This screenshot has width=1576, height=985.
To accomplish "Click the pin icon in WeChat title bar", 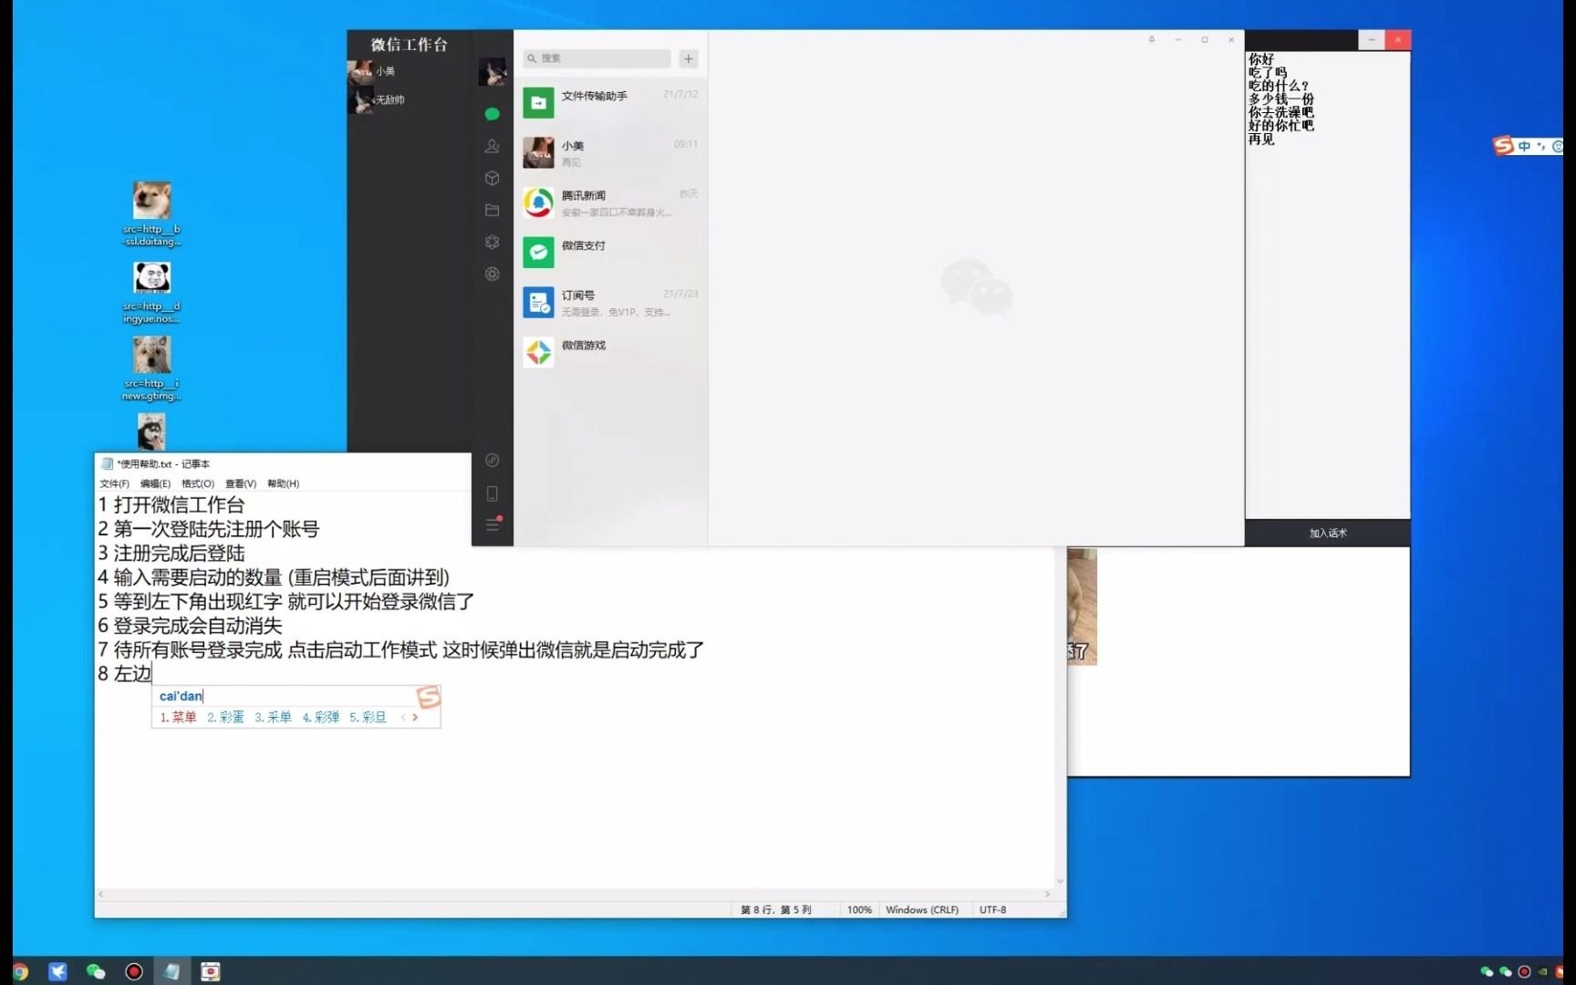I will point(1152,40).
